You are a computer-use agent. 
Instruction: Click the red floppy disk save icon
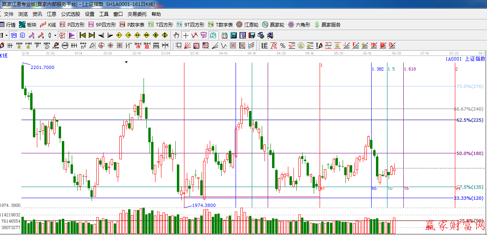tap(252, 35)
